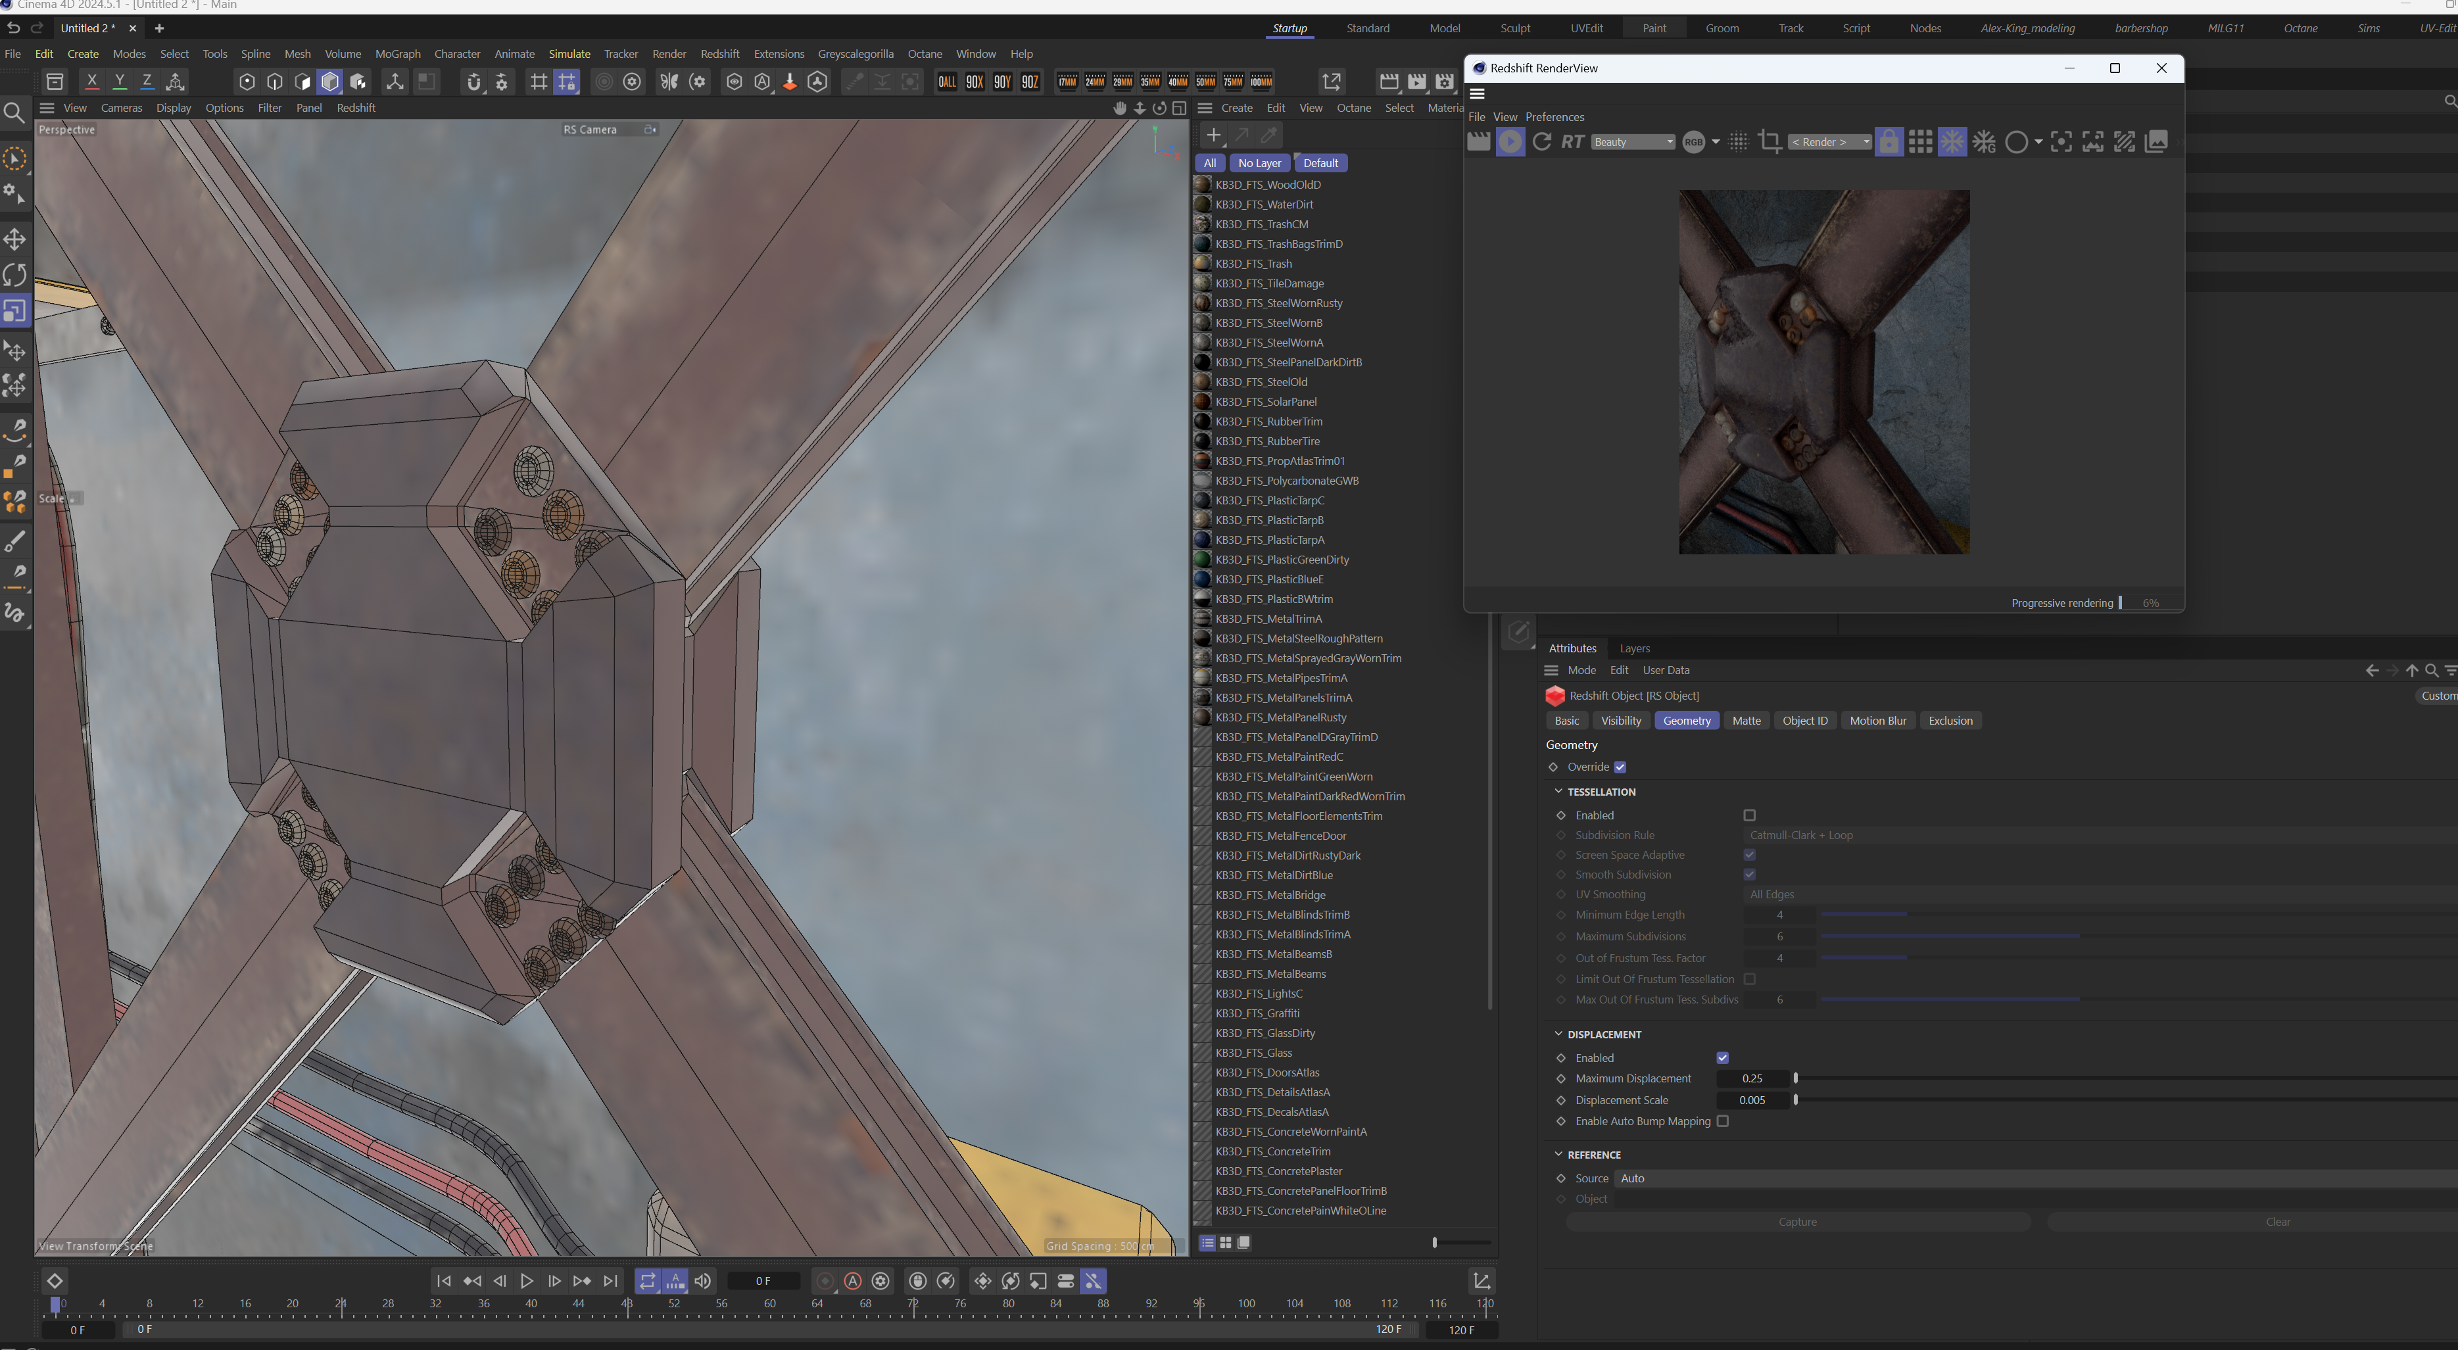Image resolution: width=2458 pixels, height=1350 pixels.
Task: Click the lock camera icon in RenderView
Action: (1889, 141)
